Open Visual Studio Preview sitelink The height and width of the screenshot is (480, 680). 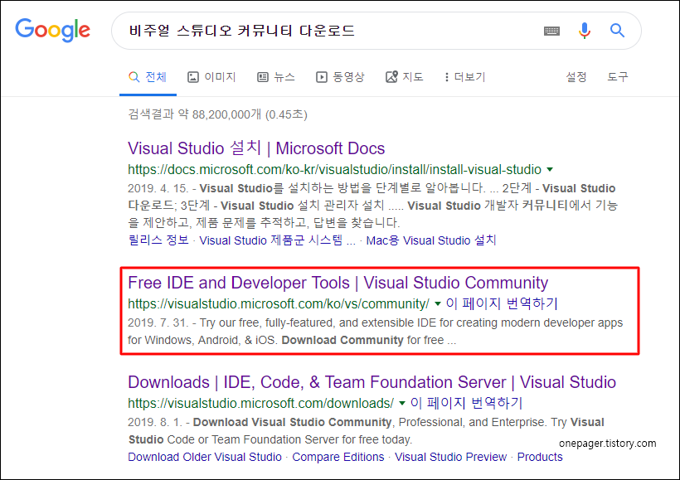(450, 457)
